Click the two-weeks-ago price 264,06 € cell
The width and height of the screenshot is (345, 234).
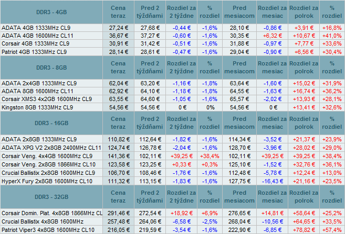pos(150,221)
